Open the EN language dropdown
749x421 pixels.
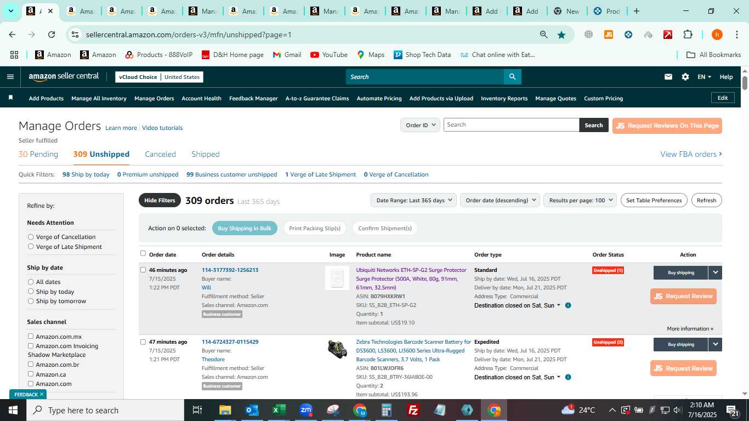pyautogui.click(x=704, y=77)
